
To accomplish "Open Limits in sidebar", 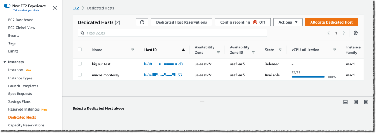I will pyautogui.click(x=13, y=51).
